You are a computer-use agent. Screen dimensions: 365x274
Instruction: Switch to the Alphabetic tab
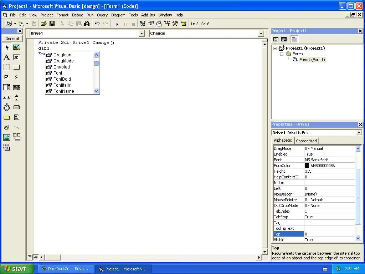[x=283, y=140]
